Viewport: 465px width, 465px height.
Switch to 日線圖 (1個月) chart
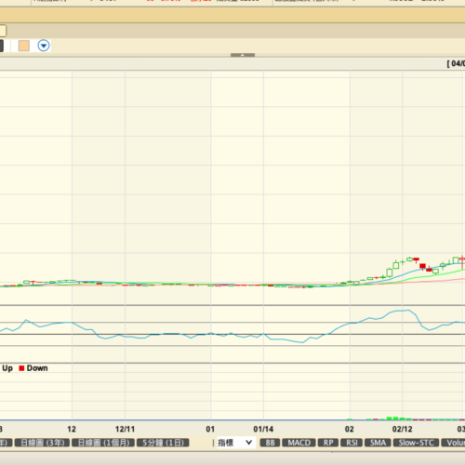coord(103,443)
